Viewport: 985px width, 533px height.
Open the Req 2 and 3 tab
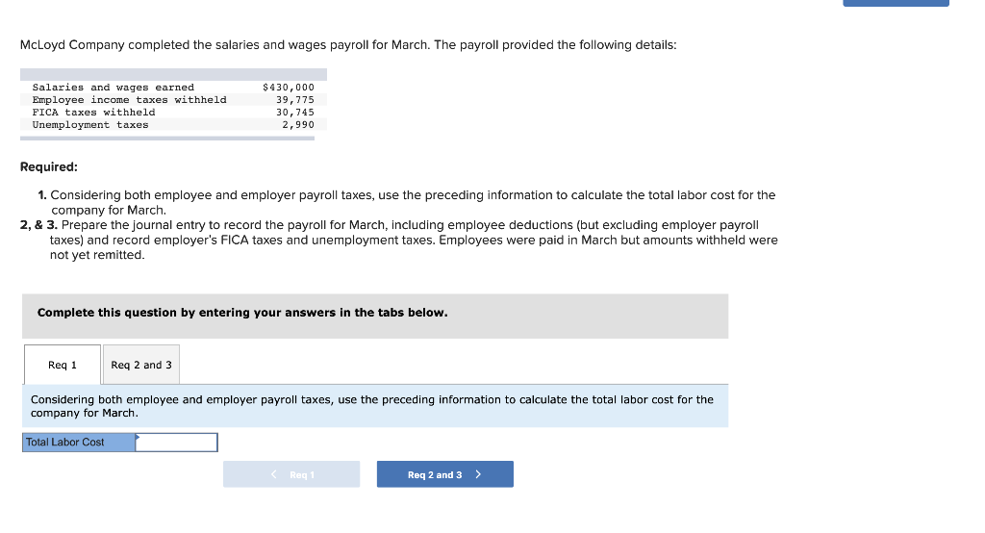[x=141, y=365]
